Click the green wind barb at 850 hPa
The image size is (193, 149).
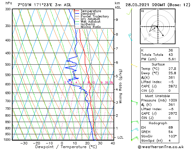135,122
